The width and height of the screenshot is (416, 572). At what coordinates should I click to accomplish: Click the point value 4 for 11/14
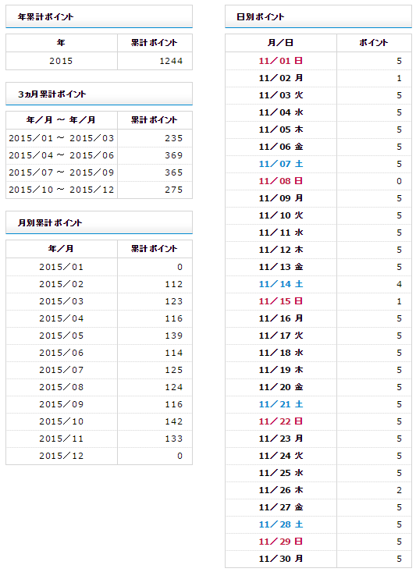click(x=399, y=284)
